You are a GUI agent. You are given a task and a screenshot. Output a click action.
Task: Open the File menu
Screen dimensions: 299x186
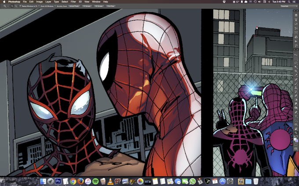click(x=25, y=2)
